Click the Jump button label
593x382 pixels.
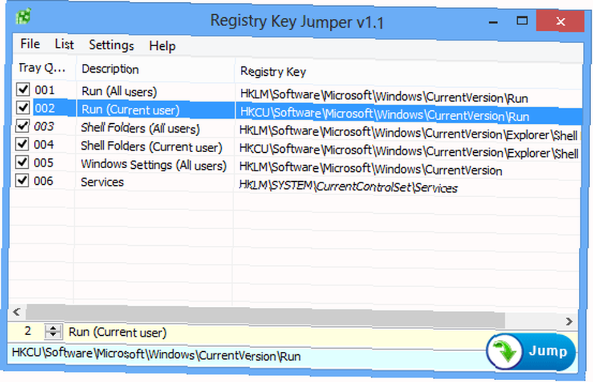click(548, 351)
